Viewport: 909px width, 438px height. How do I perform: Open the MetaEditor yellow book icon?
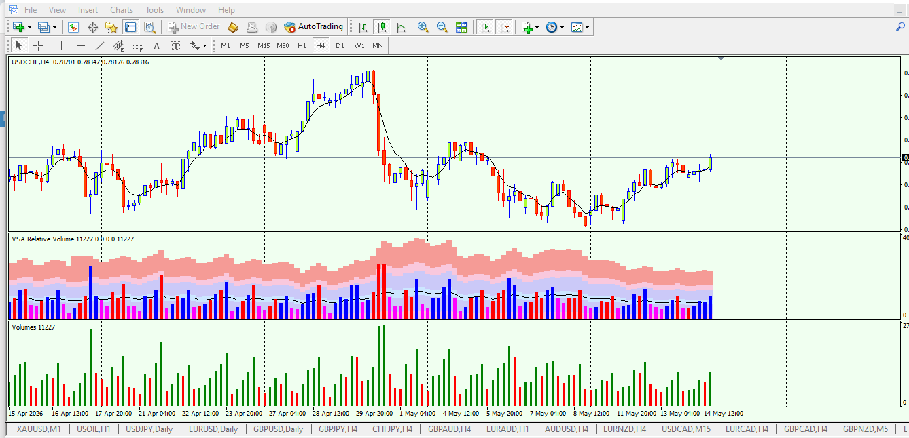click(233, 27)
